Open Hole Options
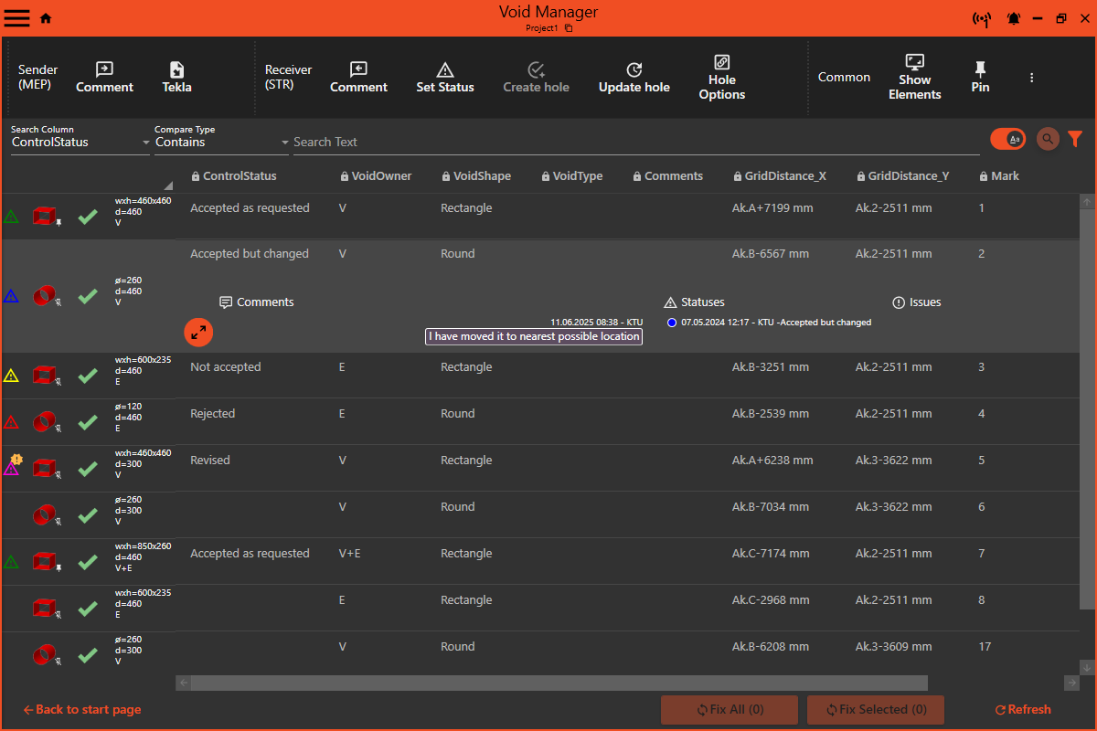 [721, 78]
